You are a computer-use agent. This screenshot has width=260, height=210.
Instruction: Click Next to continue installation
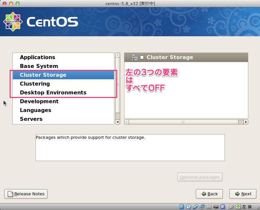[243, 194]
